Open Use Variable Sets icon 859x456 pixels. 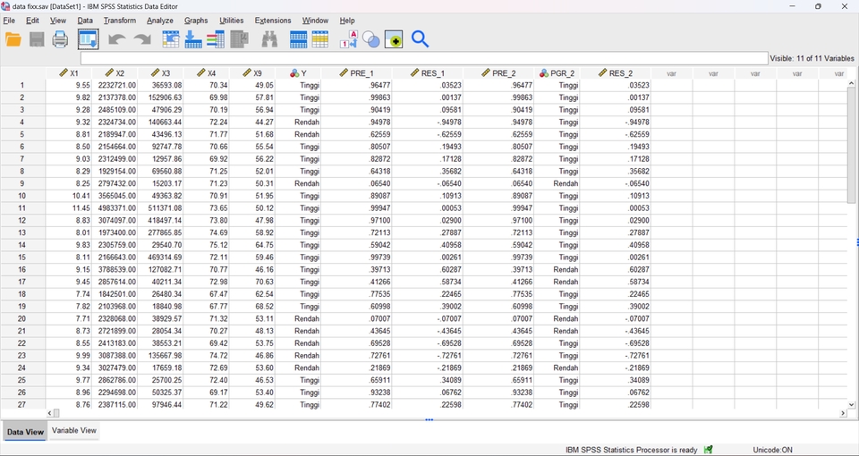pyautogui.click(x=370, y=39)
